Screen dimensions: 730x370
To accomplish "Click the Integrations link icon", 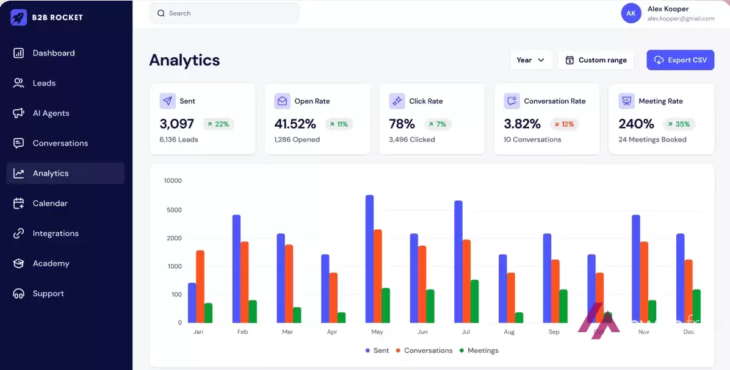I will tap(19, 233).
